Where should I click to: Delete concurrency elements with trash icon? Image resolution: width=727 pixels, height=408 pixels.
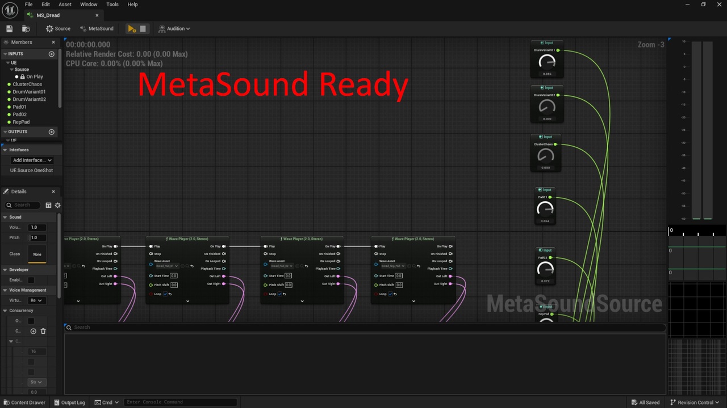point(43,331)
